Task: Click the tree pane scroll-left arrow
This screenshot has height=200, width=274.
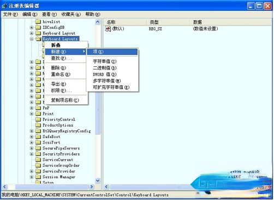Action: tap(5, 186)
